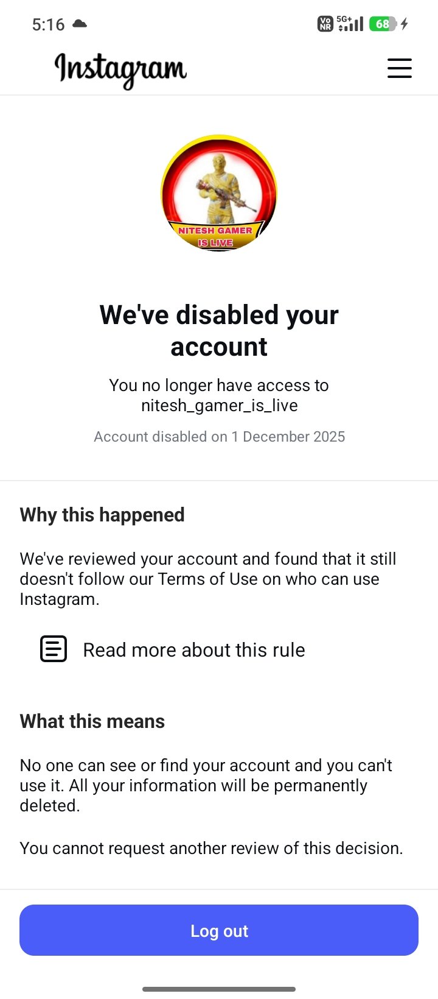
Task: Tap the "What this means" heading
Action: (92, 721)
